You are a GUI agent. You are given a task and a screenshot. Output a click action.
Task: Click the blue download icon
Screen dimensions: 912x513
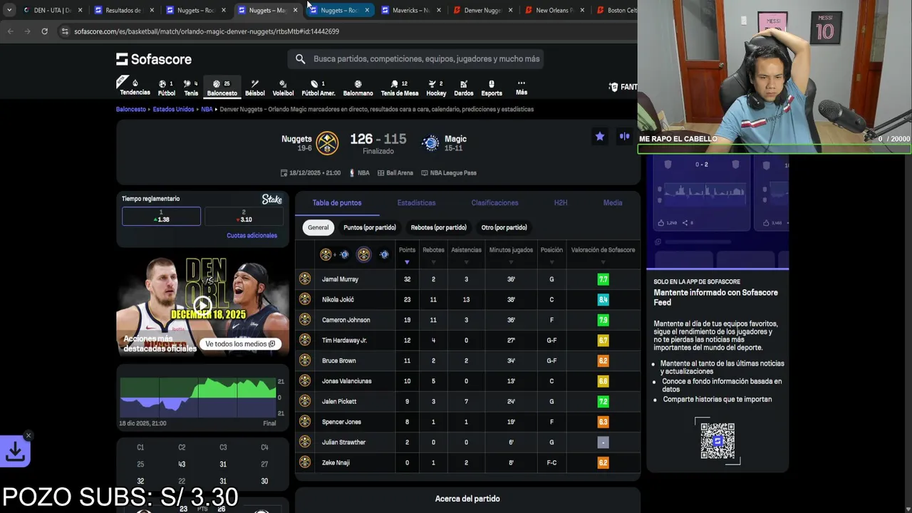tap(15, 451)
